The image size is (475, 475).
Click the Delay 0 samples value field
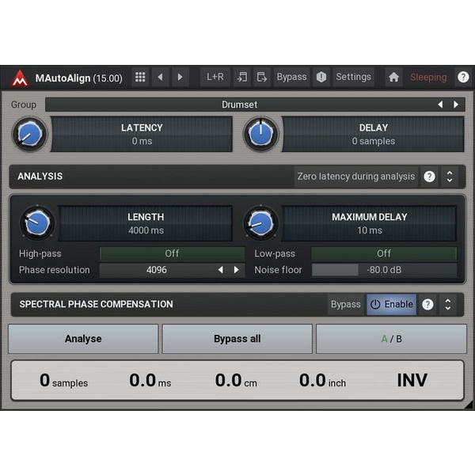tap(373, 135)
